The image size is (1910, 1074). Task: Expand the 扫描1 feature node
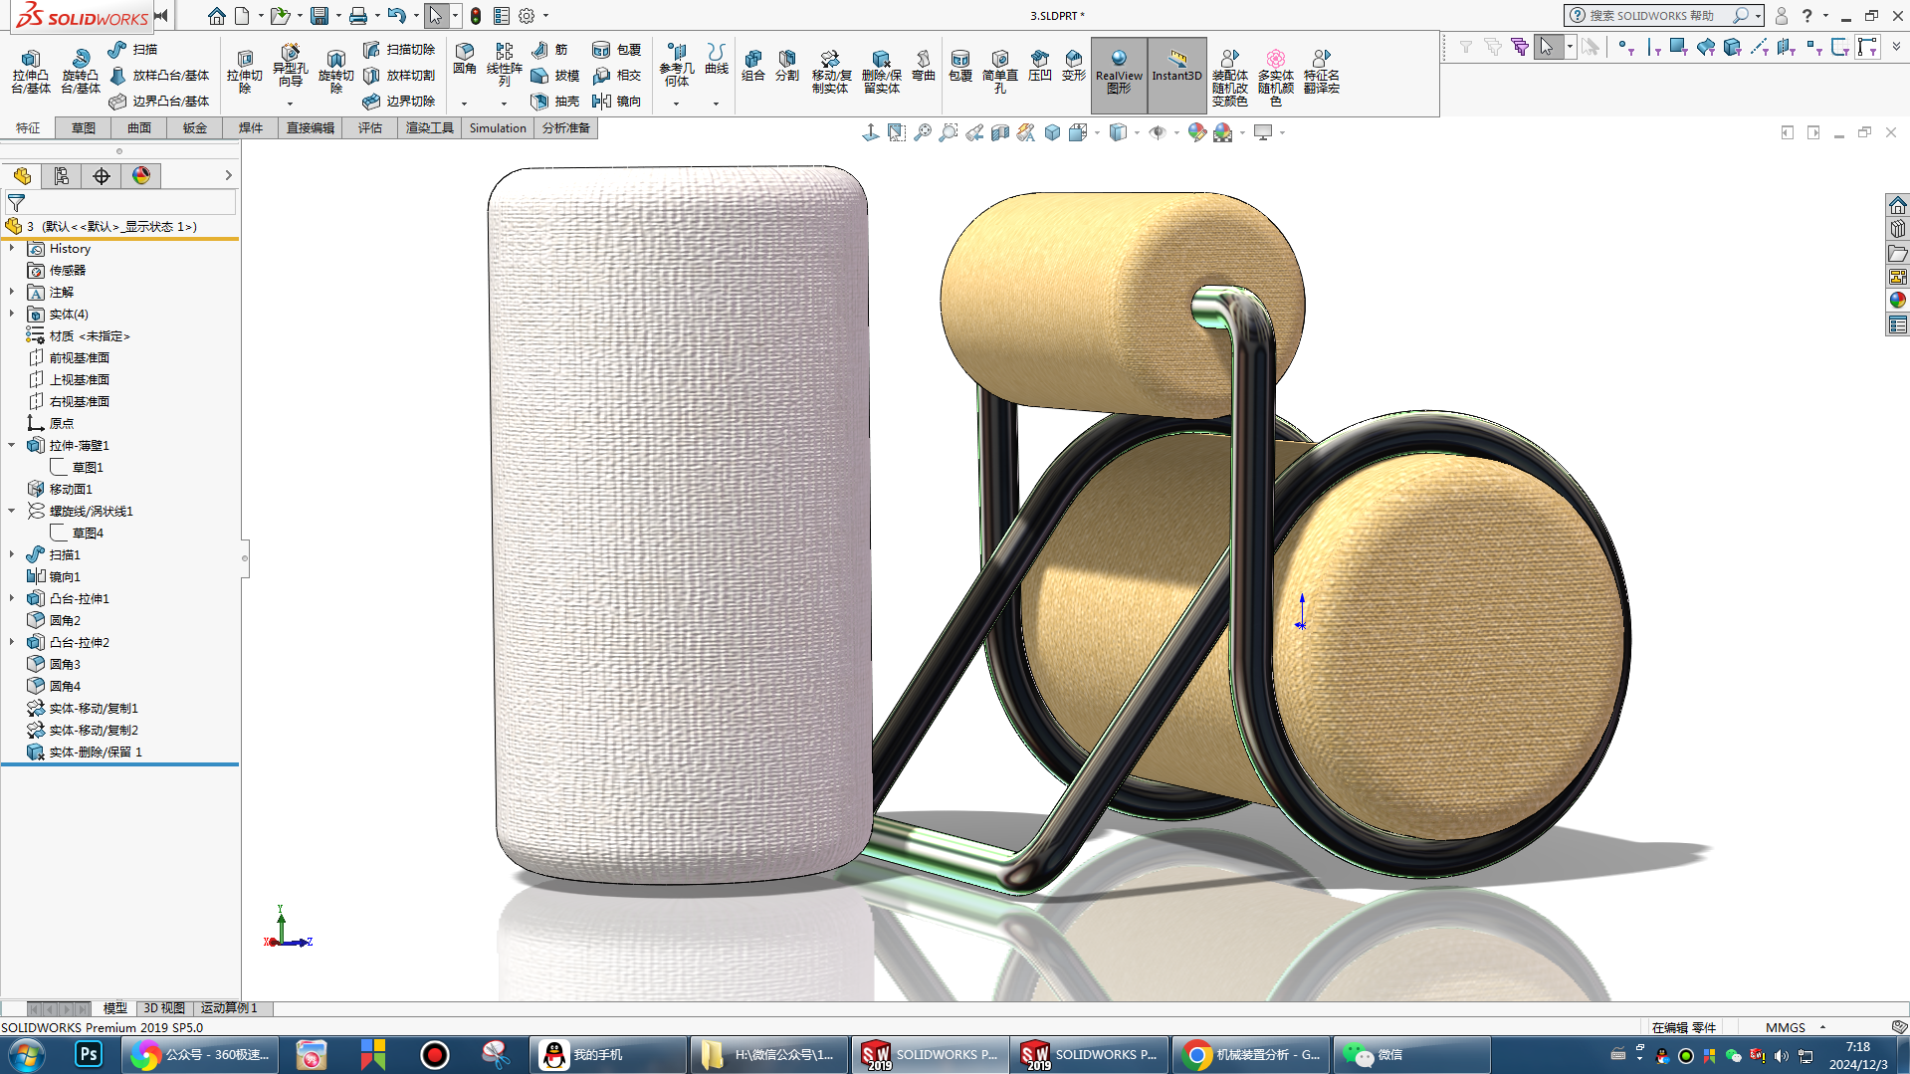(12, 554)
